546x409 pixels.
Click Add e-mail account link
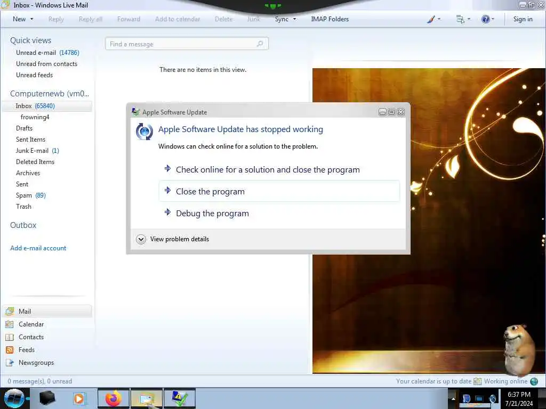[x=38, y=248]
